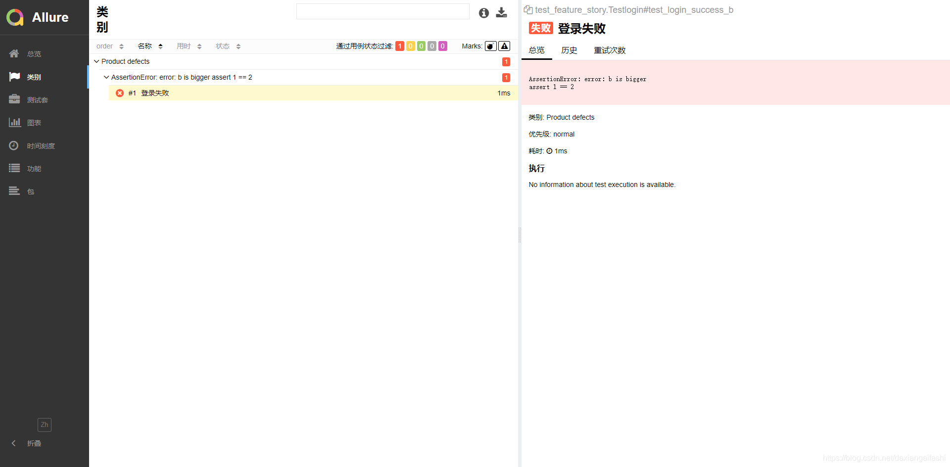
Task: Download the categories CSV via download icon
Action: pyautogui.click(x=502, y=12)
